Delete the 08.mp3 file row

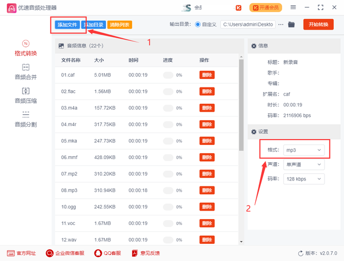[207, 190]
